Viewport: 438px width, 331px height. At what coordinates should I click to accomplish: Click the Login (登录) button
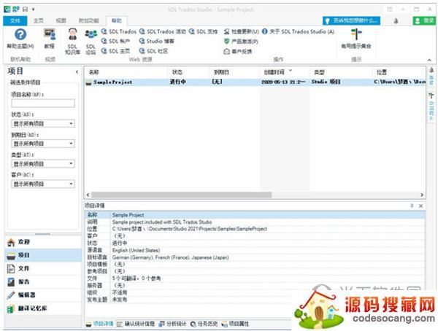pos(424,21)
